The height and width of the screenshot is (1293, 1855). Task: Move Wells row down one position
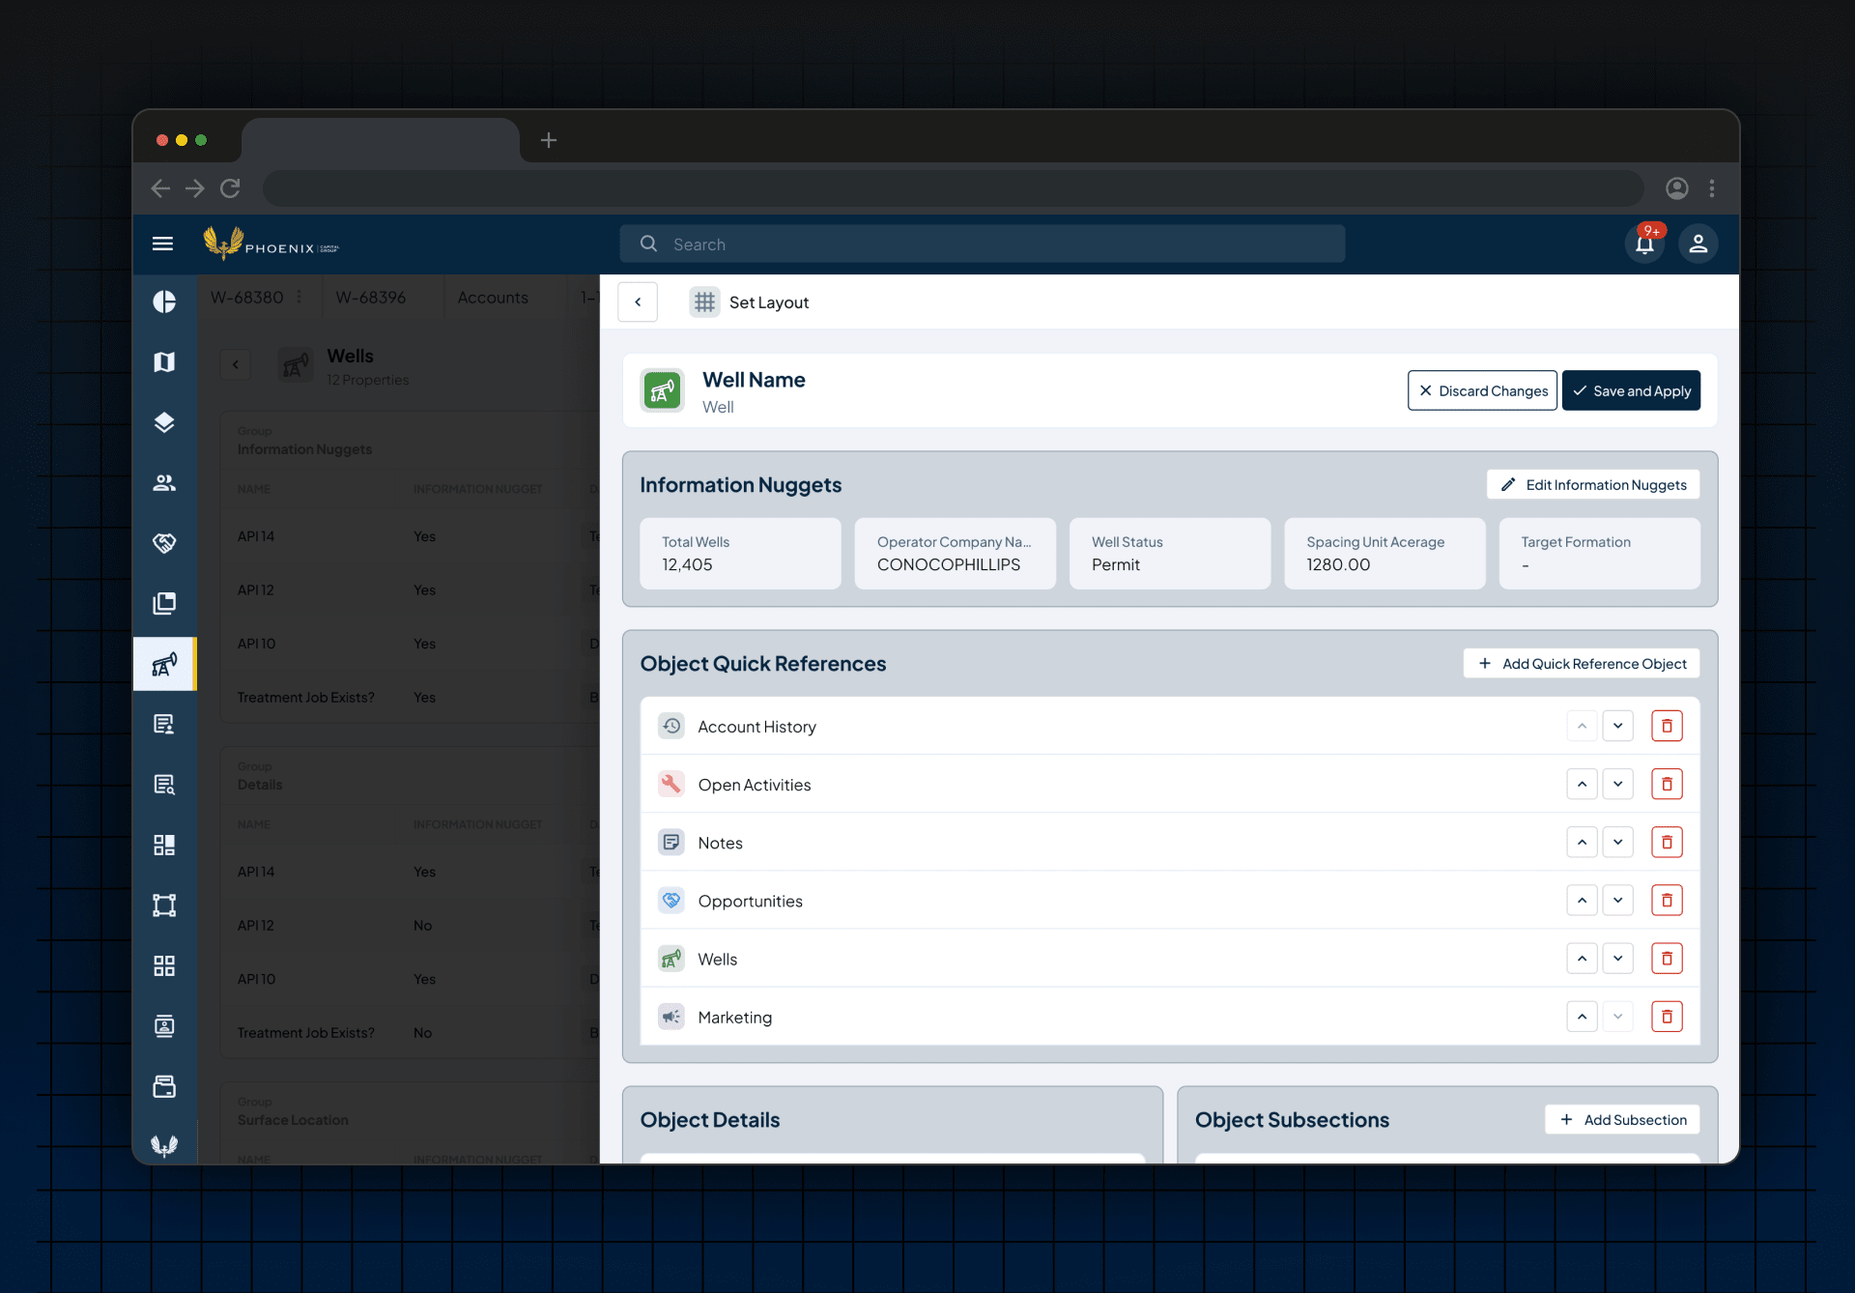1617,958
